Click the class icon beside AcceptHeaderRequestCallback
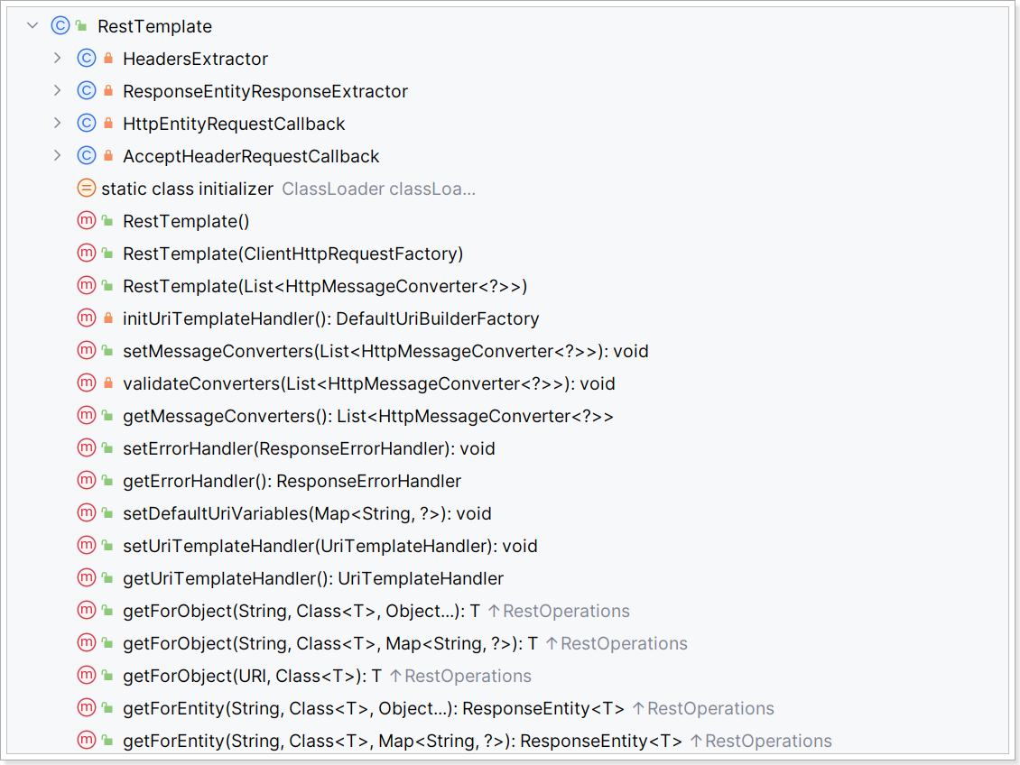The width and height of the screenshot is (1020, 765). coord(87,156)
